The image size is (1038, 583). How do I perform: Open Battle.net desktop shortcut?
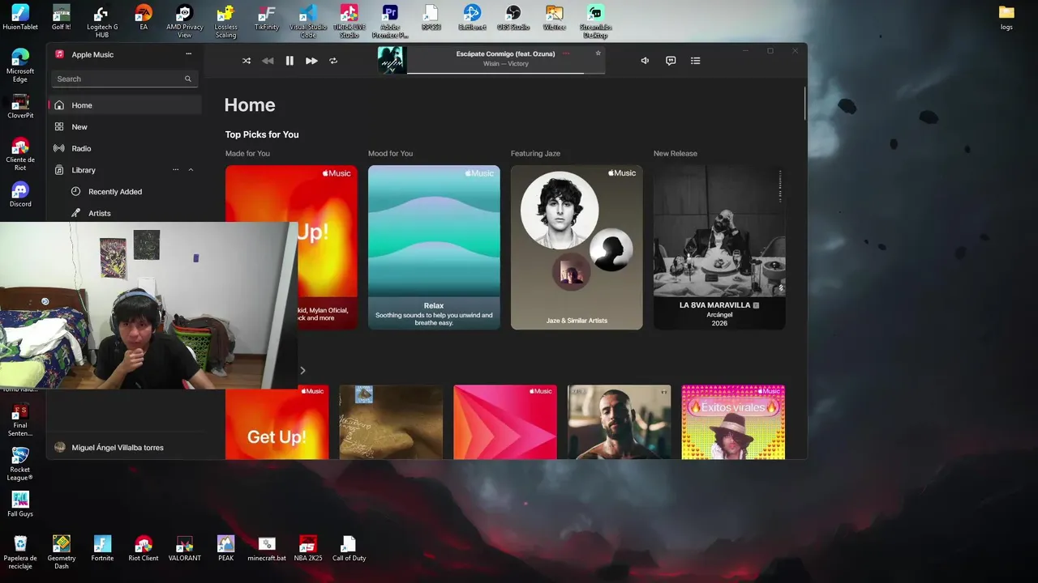472,17
